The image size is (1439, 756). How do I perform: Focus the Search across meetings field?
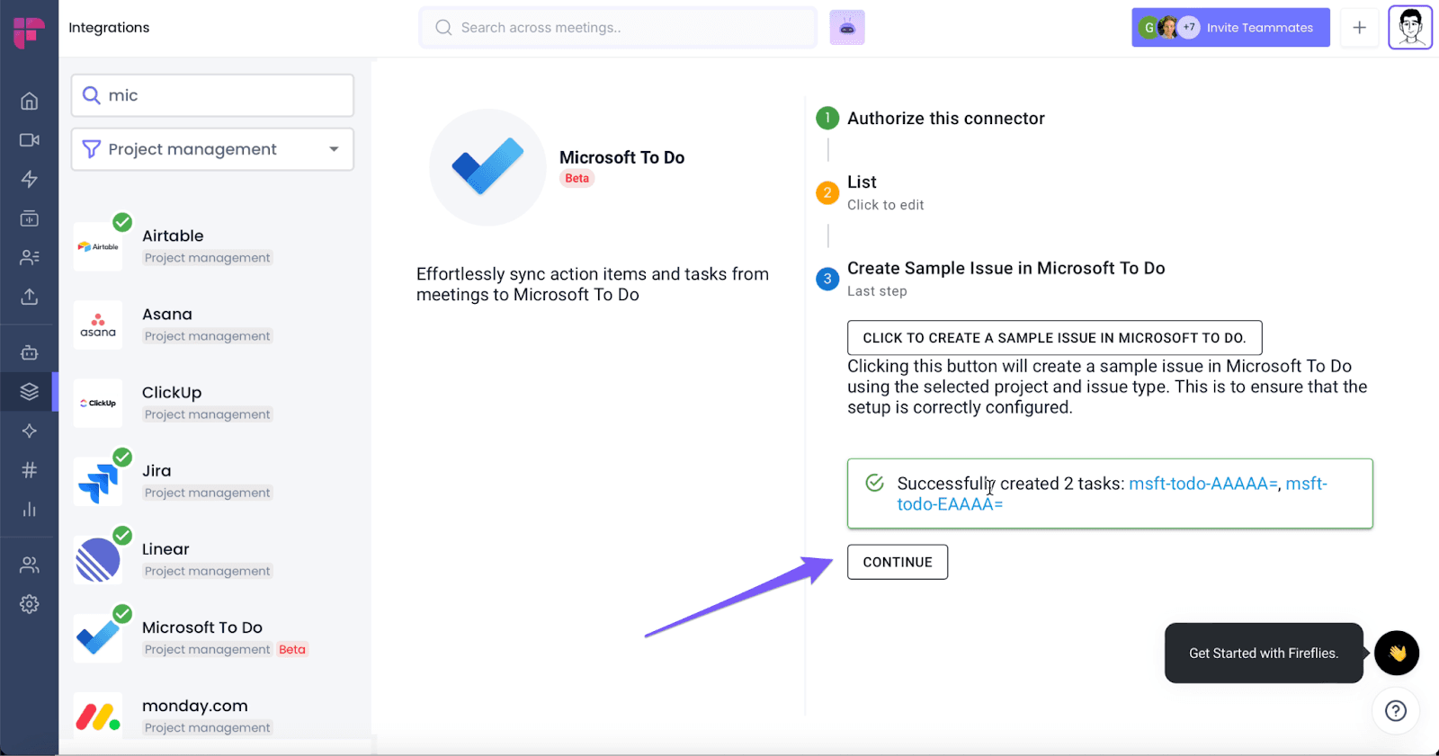(x=618, y=28)
